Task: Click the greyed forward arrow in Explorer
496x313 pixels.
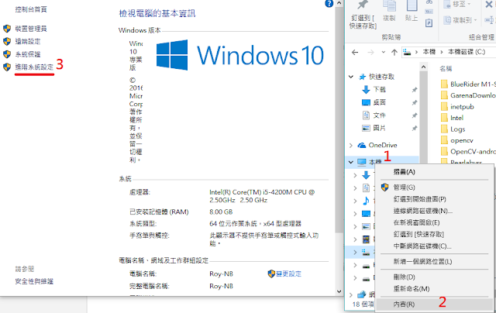Action: (370, 53)
